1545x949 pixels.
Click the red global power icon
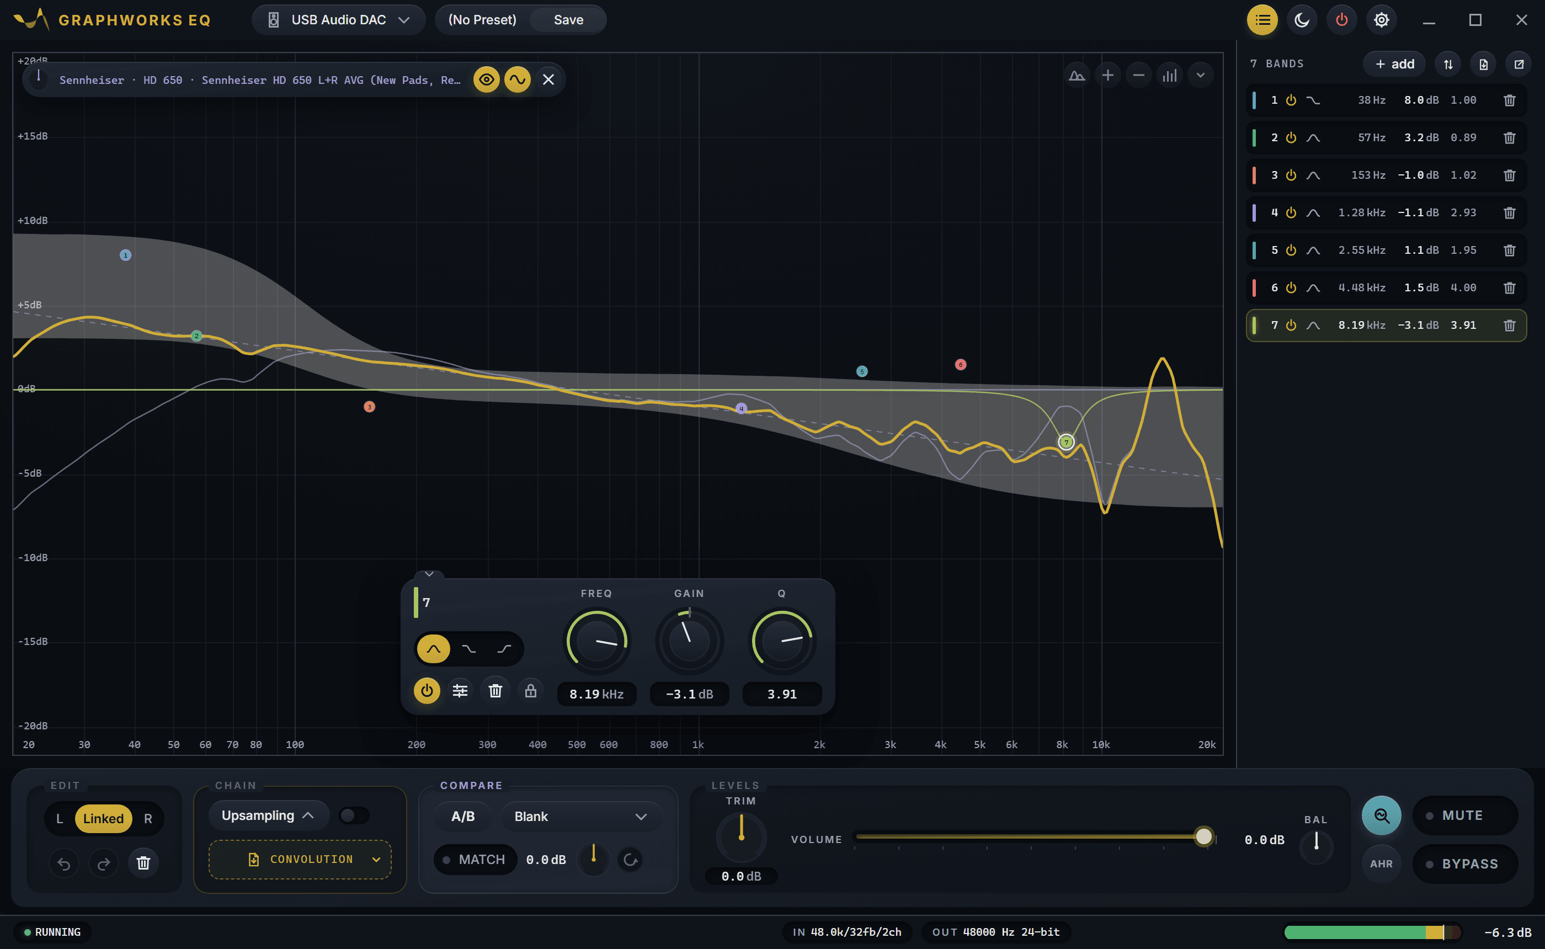pyautogui.click(x=1342, y=20)
